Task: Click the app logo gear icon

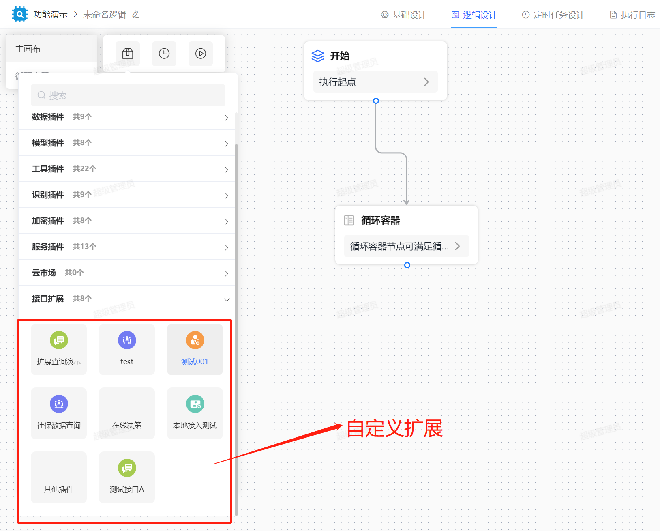Action: pos(19,14)
